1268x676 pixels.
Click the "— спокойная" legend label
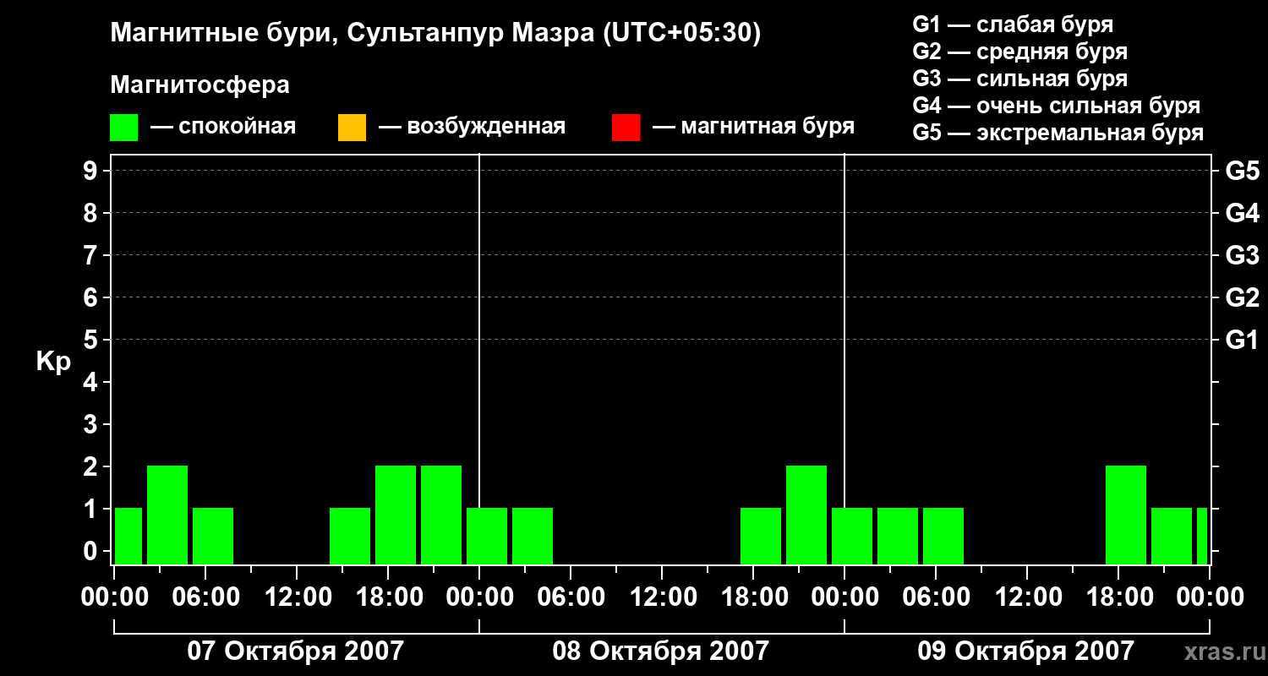pos(223,128)
